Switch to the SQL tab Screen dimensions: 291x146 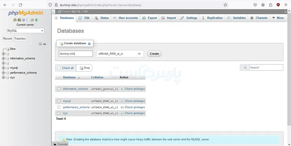pyautogui.click(x=84, y=18)
